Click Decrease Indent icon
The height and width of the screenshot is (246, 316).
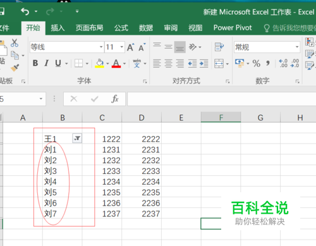pyautogui.click(x=192, y=63)
